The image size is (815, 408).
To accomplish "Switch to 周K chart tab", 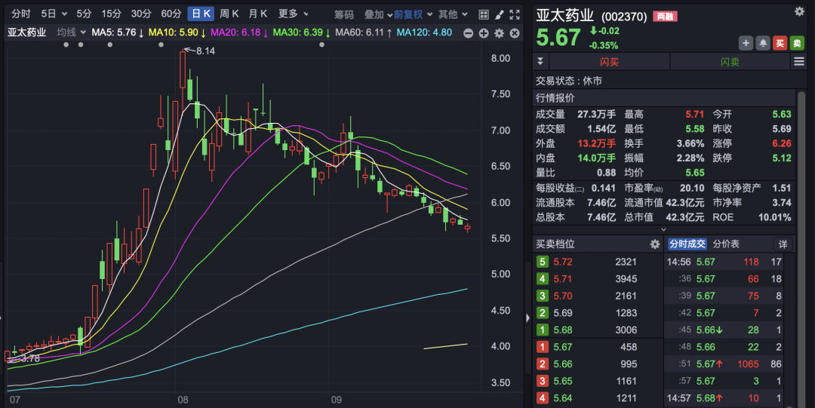I will (x=229, y=14).
